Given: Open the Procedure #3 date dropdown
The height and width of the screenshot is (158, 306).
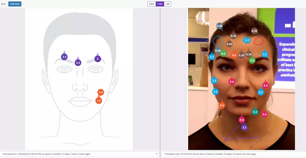Looking at the screenshot, I should click(233, 154).
